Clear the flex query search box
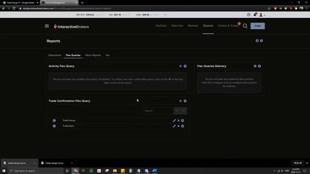This screenshot has width=310, height=174. 177,111
